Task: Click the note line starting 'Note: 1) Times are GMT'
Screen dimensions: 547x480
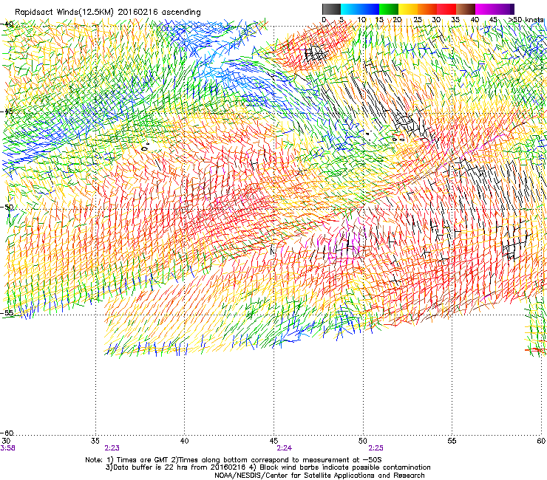Action: click(234, 460)
